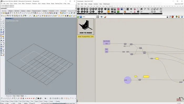184x104 pixels.
Task: Expand the Perspective viewport title dropdown arrow
Action: (13, 18)
